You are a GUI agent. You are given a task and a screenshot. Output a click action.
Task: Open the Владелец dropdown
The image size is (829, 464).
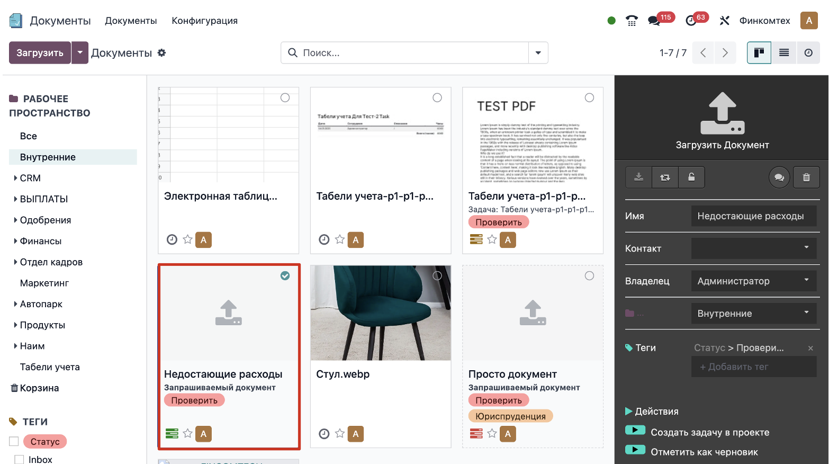click(x=753, y=281)
